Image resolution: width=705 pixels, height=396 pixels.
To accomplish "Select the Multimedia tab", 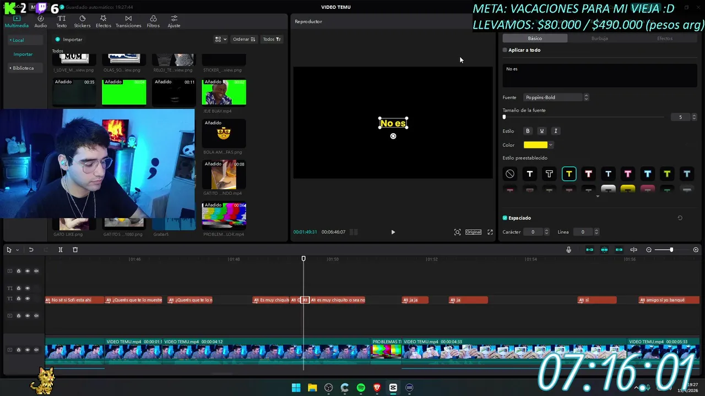I will [x=17, y=21].
